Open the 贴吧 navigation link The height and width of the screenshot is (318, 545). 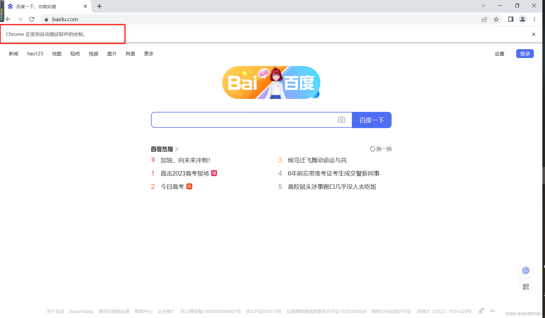click(75, 54)
